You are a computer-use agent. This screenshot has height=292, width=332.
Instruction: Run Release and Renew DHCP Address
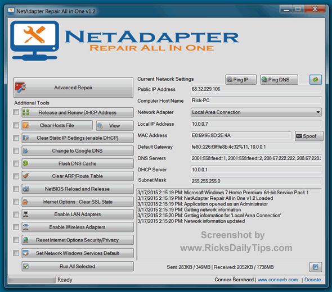tap(78, 112)
